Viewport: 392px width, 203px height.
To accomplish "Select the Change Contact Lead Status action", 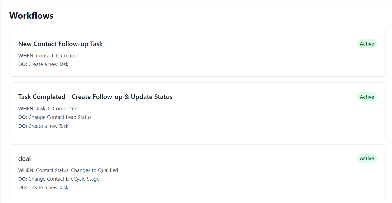I will (55, 117).
